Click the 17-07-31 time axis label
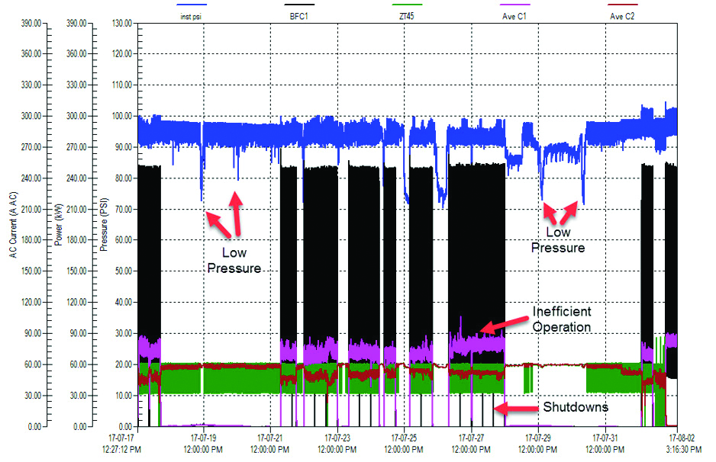716x462 pixels. click(x=605, y=444)
